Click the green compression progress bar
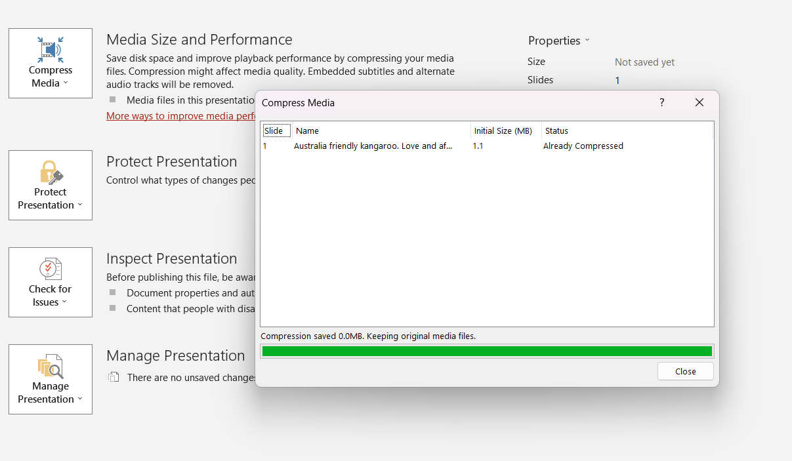 click(x=487, y=351)
